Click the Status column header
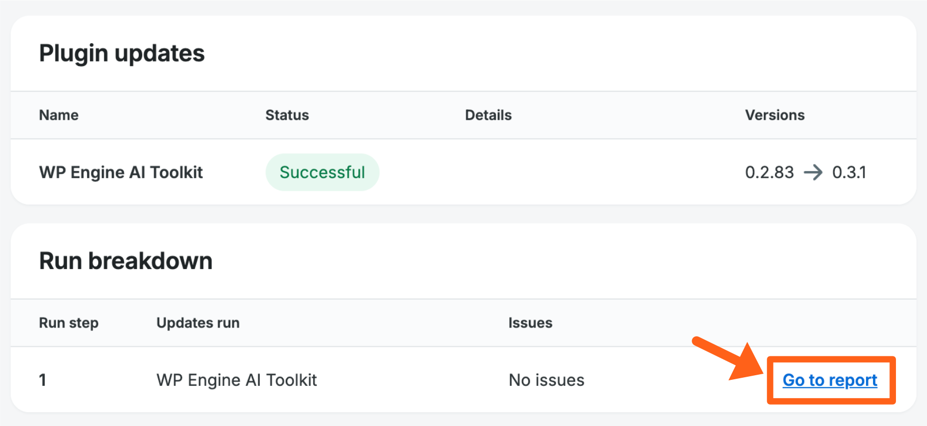 point(287,115)
